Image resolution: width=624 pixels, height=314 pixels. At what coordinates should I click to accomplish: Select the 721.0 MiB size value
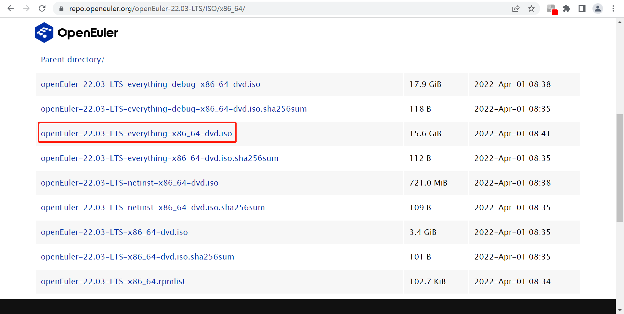pyautogui.click(x=428, y=183)
